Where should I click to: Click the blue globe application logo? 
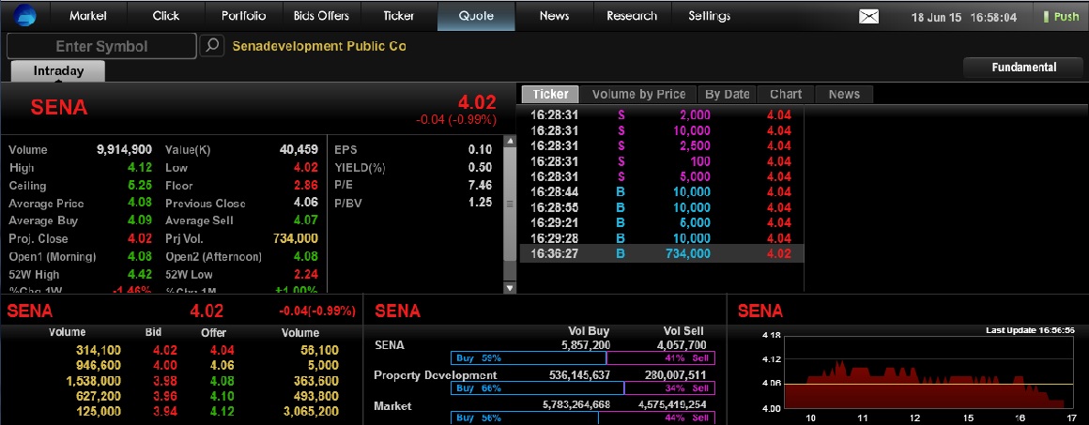(23, 15)
